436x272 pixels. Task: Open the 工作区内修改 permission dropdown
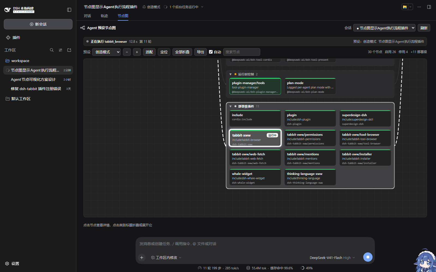[x=166, y=258]
